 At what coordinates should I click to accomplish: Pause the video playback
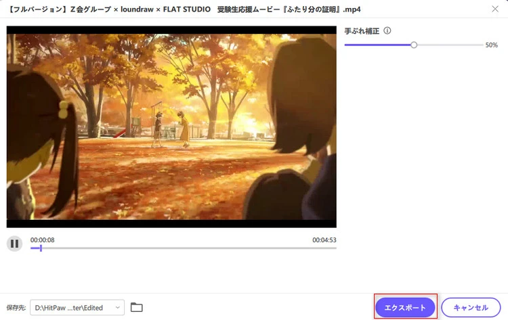(x=14, y=244)
